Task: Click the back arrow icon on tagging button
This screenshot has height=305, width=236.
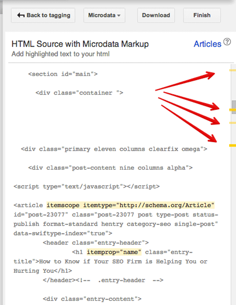Action: coord(21,15)
